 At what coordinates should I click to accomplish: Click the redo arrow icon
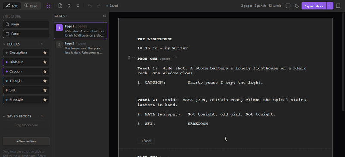pyautogui.click(x=99, y=6)
